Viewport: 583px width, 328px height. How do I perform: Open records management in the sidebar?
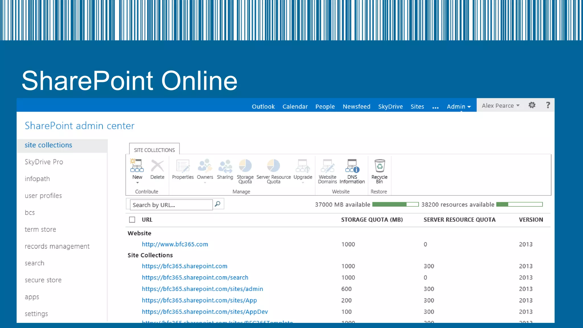point(57,246)
